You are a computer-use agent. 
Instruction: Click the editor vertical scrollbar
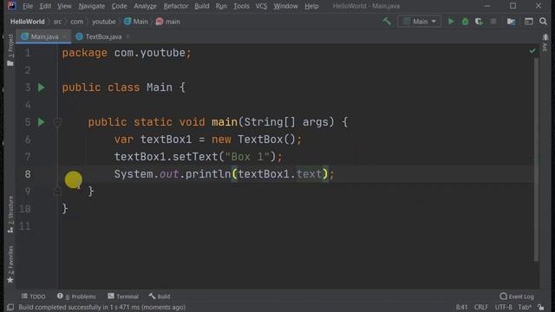point(536,159)
